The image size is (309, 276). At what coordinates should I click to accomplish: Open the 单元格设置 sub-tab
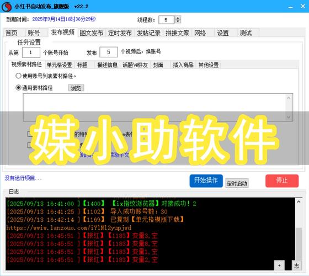click(x=60, y=65)
